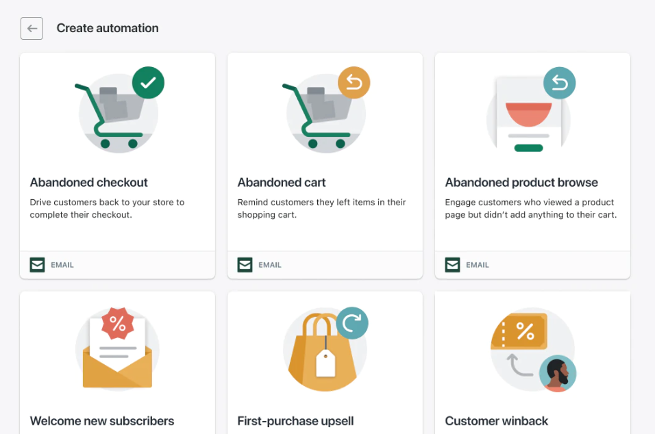Click the Abandoned product browse description text
655x434 pixels.
point(530,208)
